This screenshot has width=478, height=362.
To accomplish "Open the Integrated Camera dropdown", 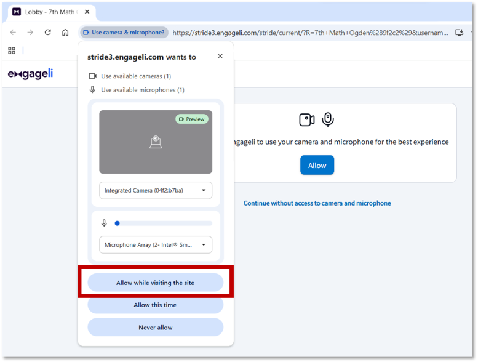I will click(156, 190).
